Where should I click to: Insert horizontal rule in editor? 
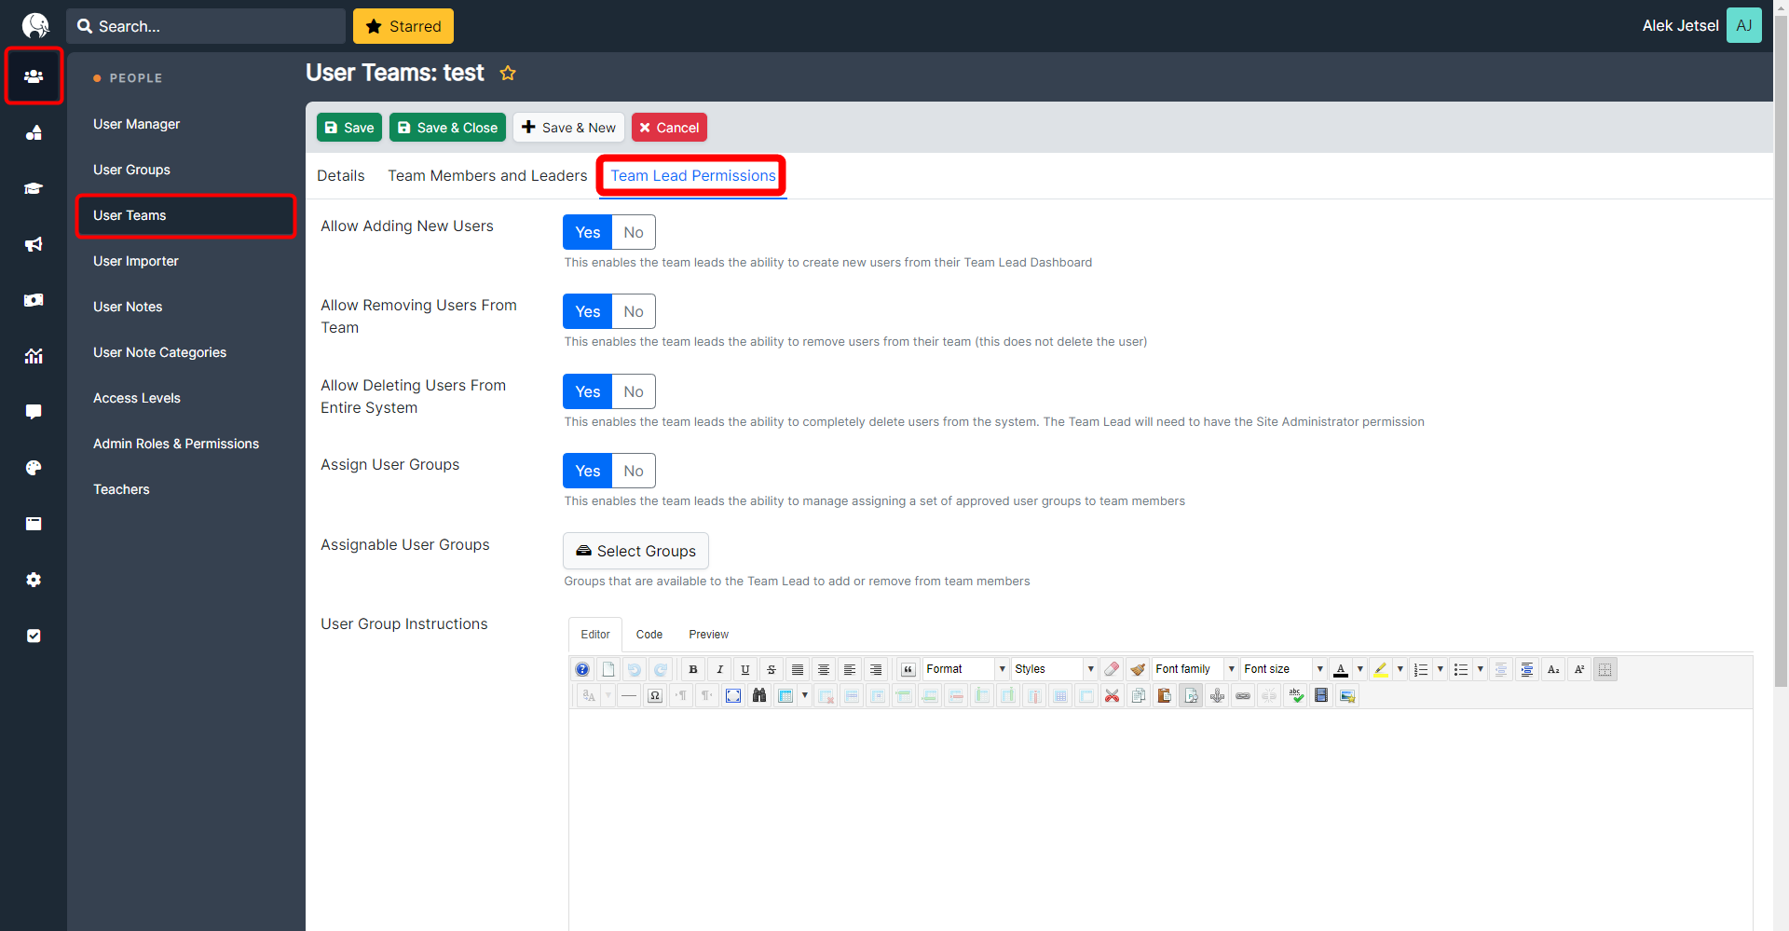[x=629, y=695]
